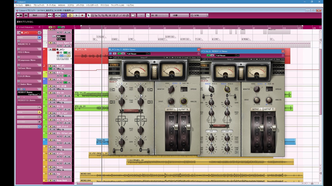Select the Erase tool
332x186 pixels.
[103, 15]
